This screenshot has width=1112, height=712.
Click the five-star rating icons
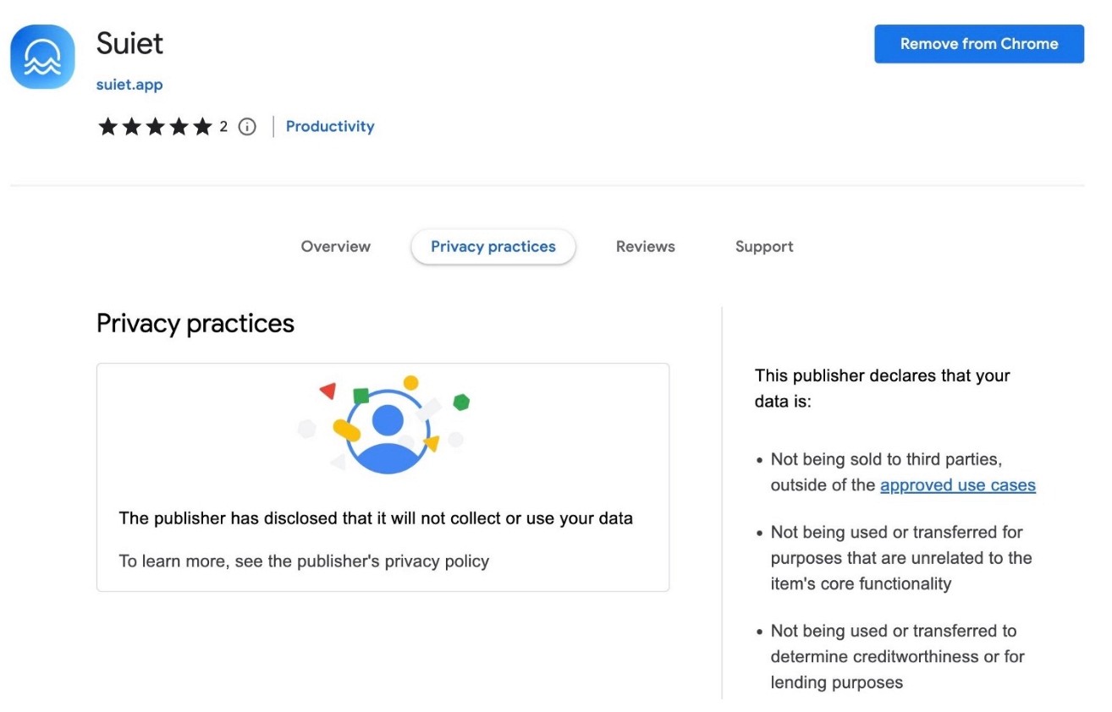(155, 127)
